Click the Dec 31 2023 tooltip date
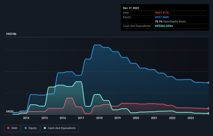This screenshot has width=213, height=136. [x=131, y=8]
